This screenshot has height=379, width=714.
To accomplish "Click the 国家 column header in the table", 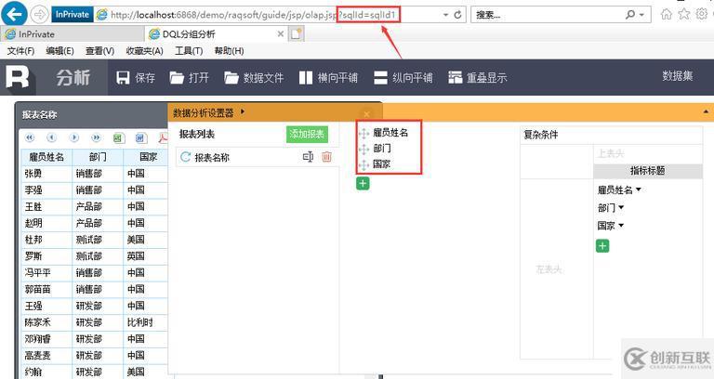I will tap(148, 157).
